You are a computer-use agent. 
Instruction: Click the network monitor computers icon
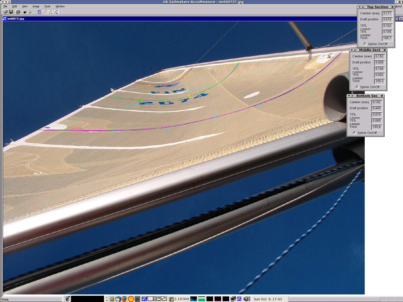point(233,299)
